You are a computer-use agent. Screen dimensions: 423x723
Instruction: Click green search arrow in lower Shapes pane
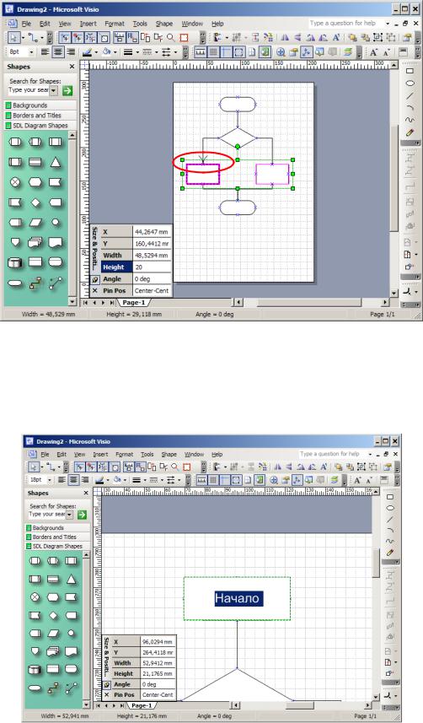click(x=82, y=514)
